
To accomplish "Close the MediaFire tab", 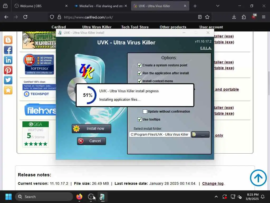I will [x=126, y=6].
